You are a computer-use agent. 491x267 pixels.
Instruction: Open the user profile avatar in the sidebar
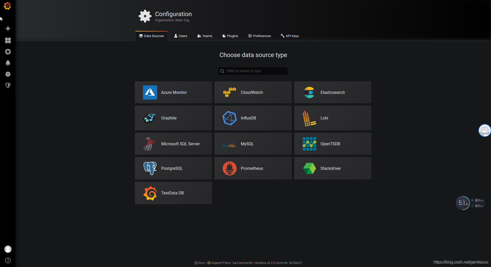click(8, 249)
